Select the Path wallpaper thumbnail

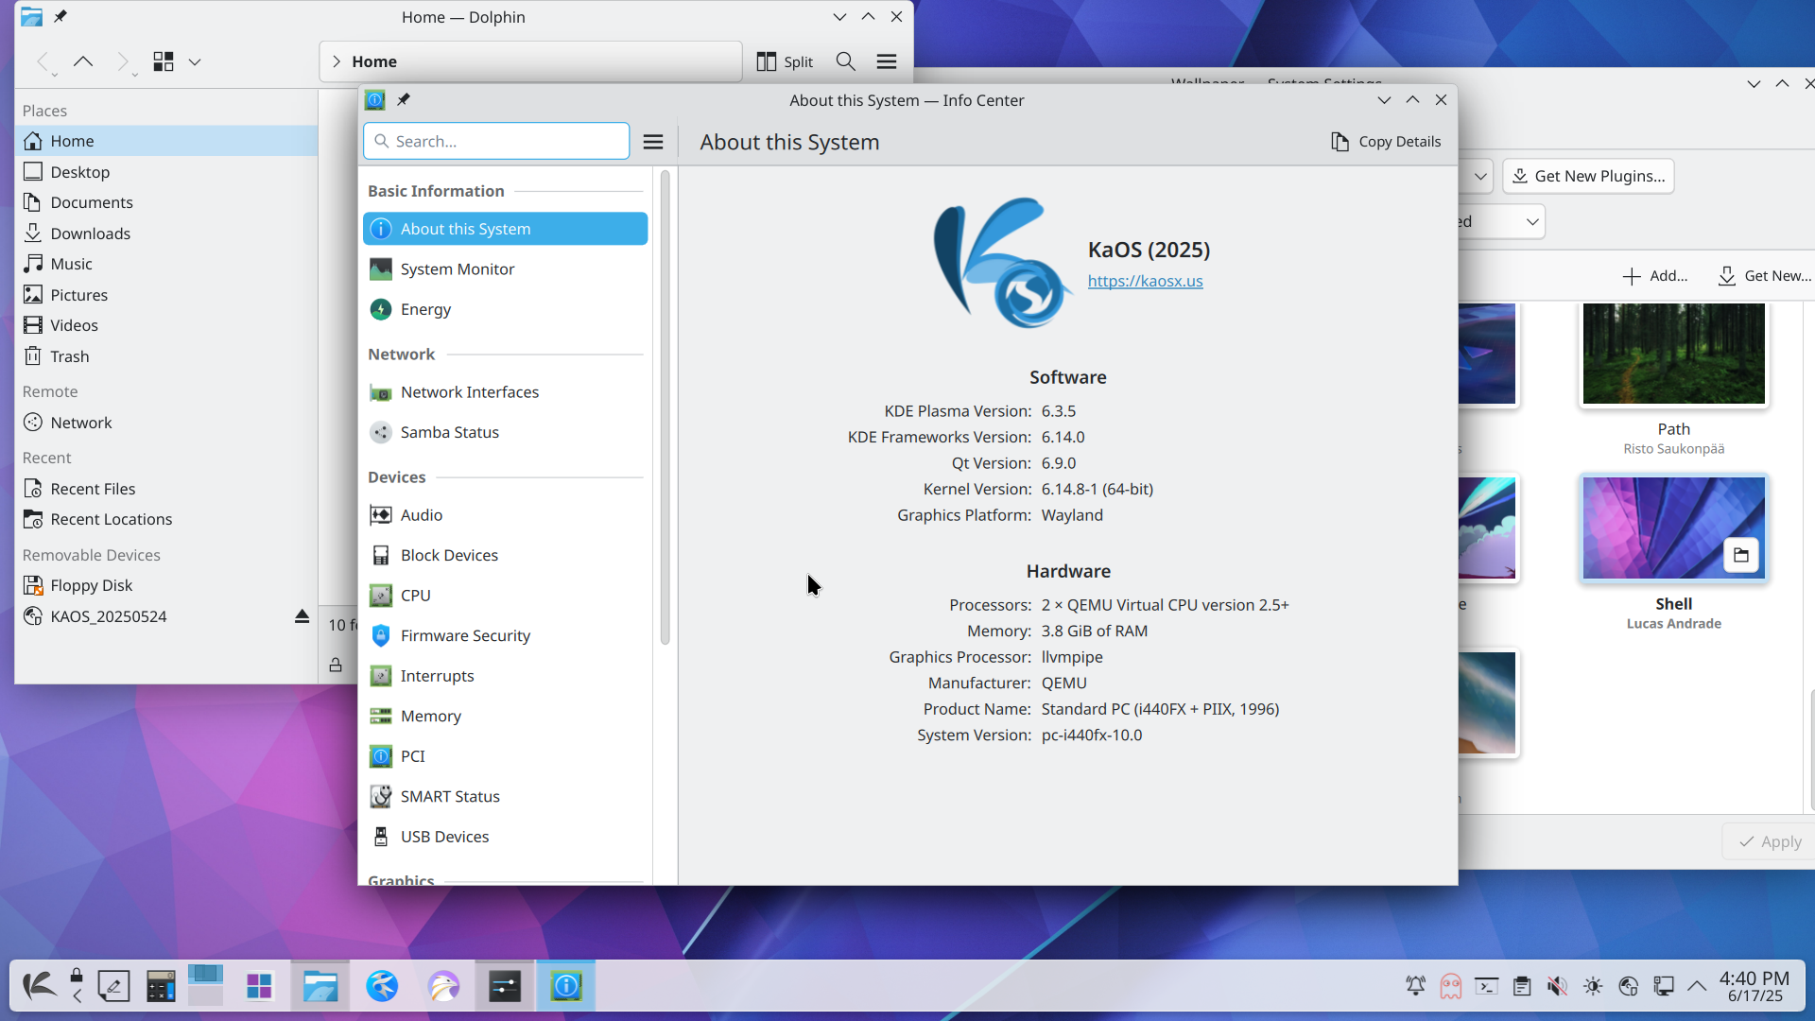[x=1673, y=354]
